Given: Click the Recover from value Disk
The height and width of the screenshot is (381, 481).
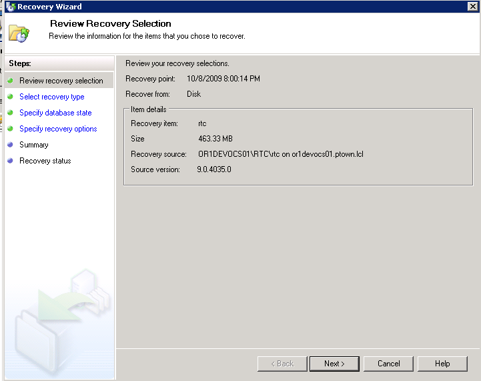Looking at the screenshot, I should point(194,94).
